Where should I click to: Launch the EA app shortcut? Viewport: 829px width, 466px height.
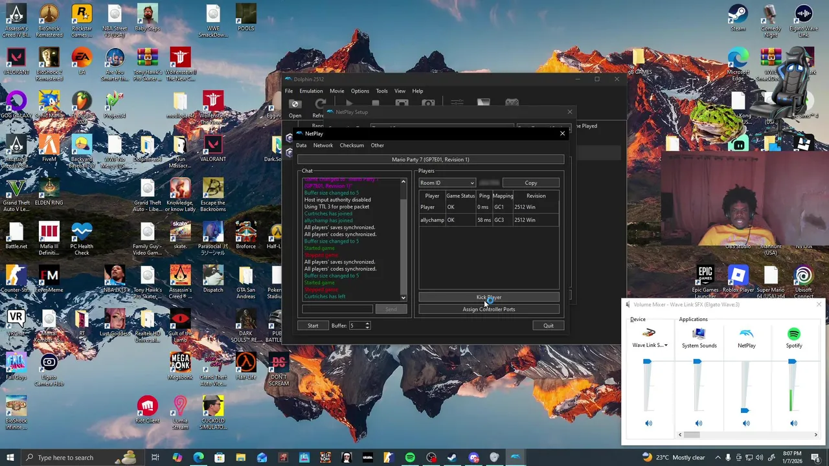point(82,61)
